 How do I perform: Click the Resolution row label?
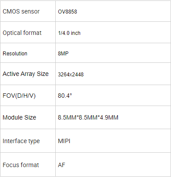(15, 54)
